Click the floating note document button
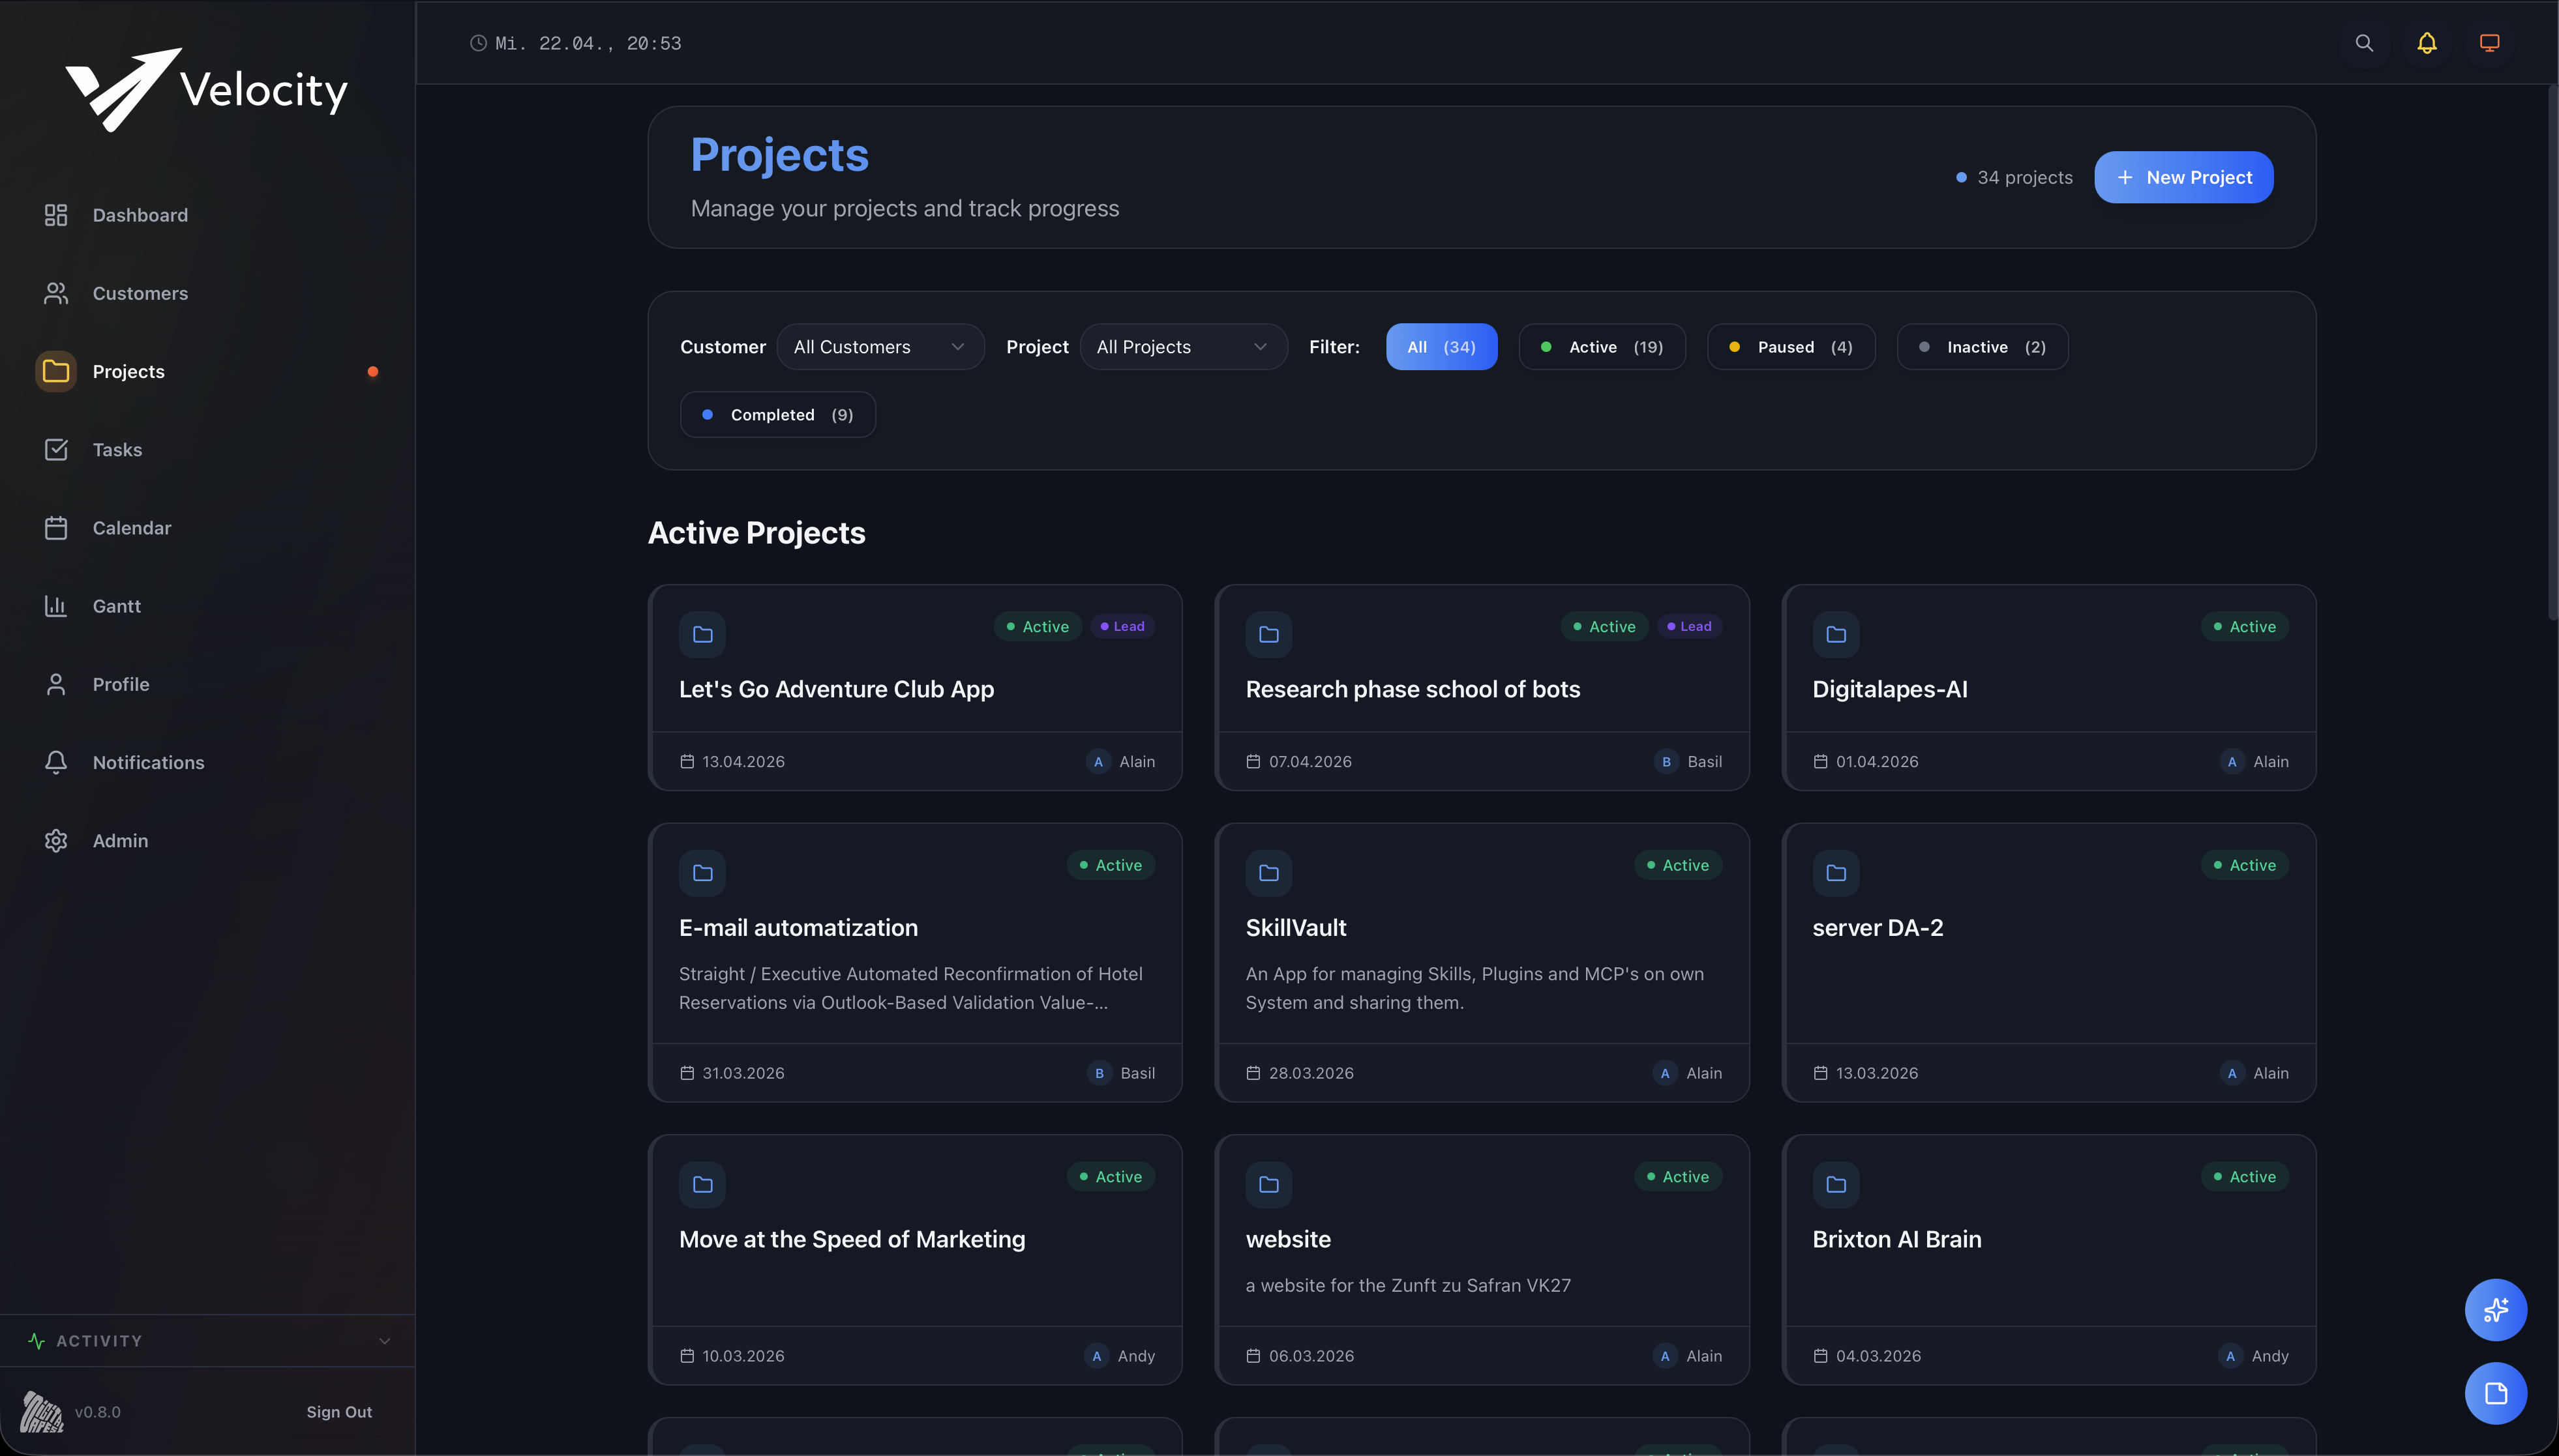The height and width of the screenshot is (1456, 2559). [2495, 1393]
